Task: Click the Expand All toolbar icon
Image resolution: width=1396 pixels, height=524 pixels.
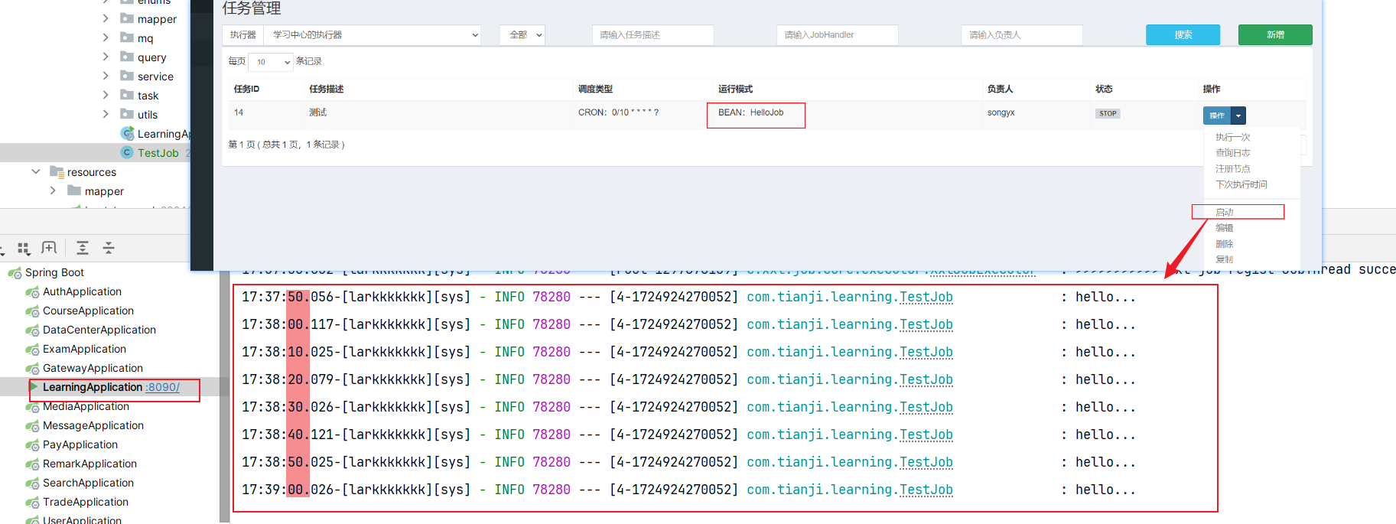Action: click(83, 248)
